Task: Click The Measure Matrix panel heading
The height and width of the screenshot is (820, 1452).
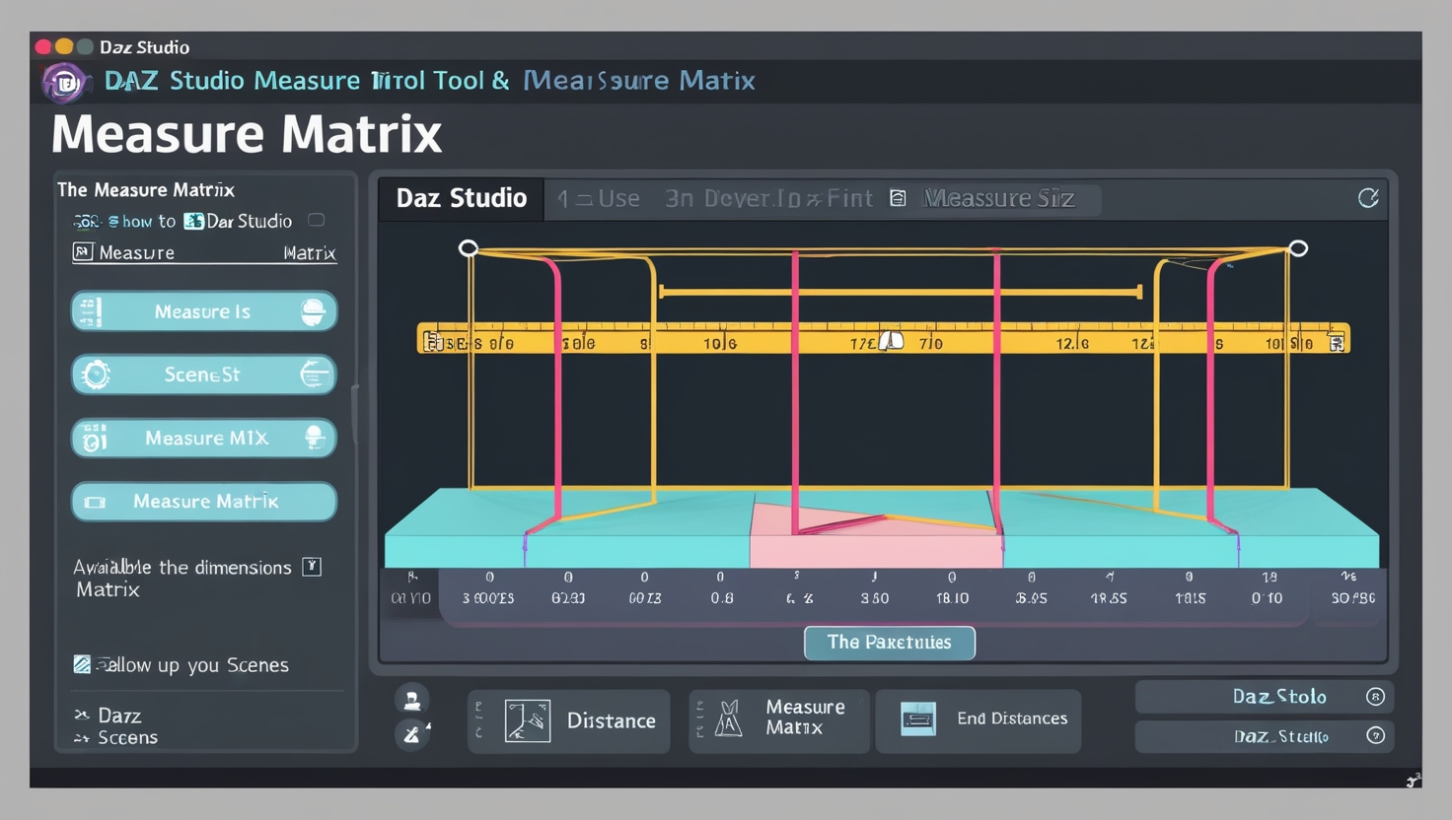Action: point(146,189)
